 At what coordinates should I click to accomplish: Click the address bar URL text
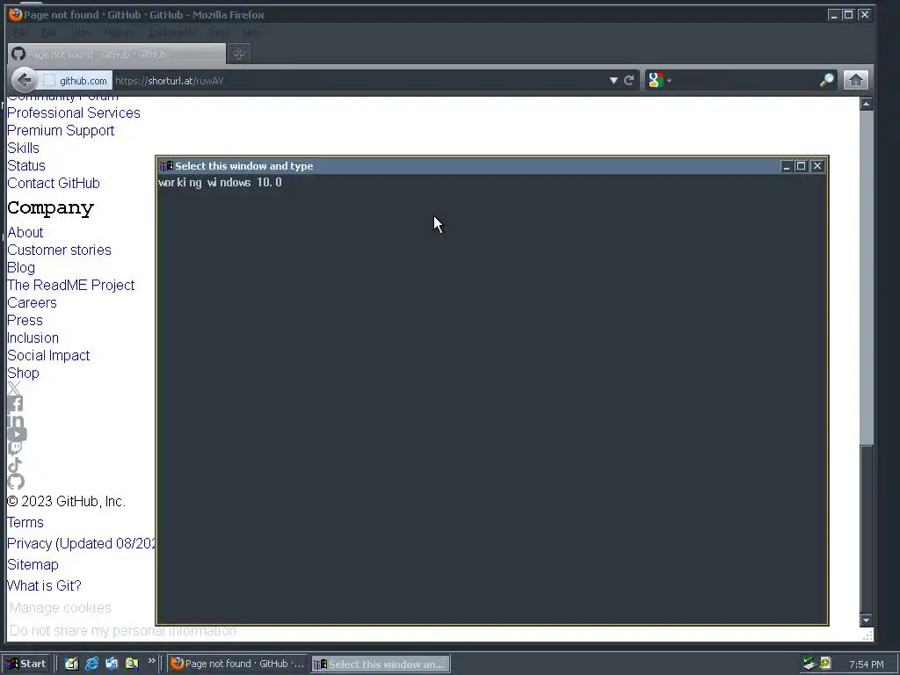(170, 81)
